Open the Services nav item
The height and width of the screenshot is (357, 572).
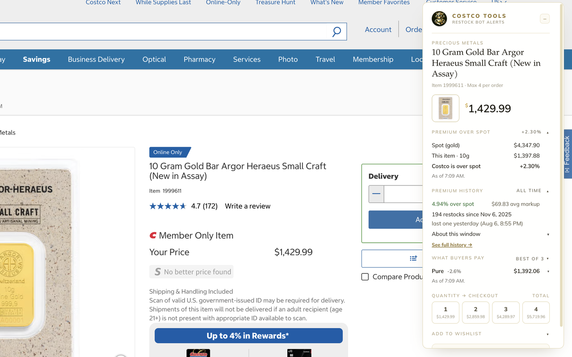247,59
